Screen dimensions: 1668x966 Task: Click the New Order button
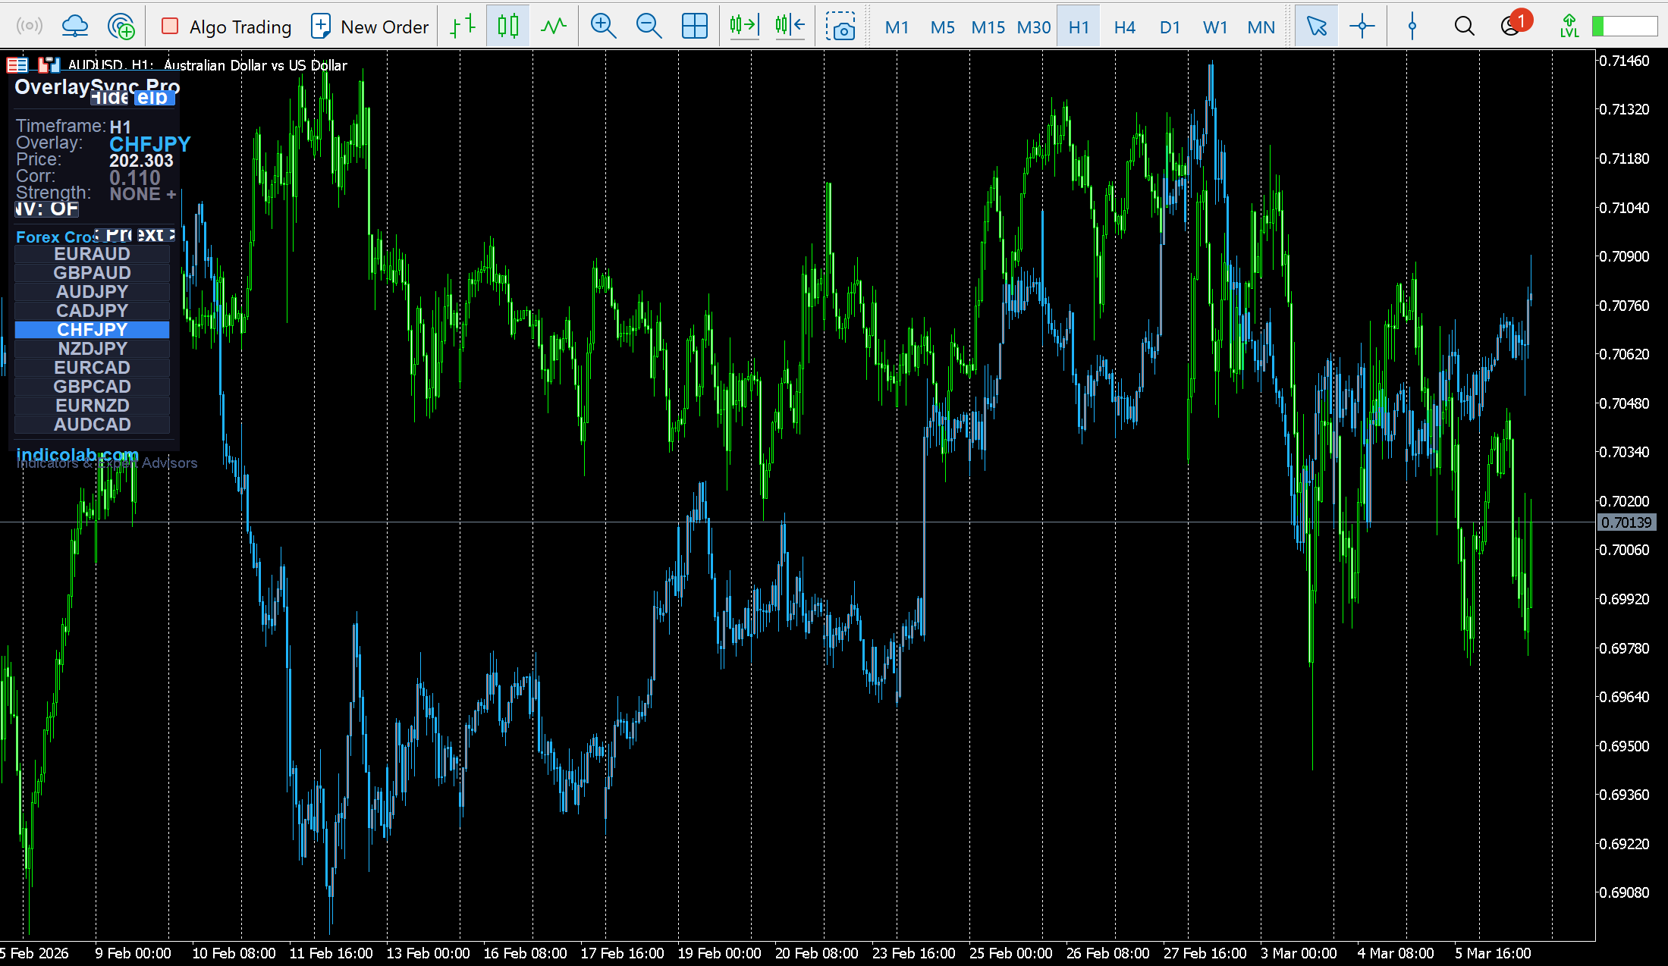tap(370, 27)
